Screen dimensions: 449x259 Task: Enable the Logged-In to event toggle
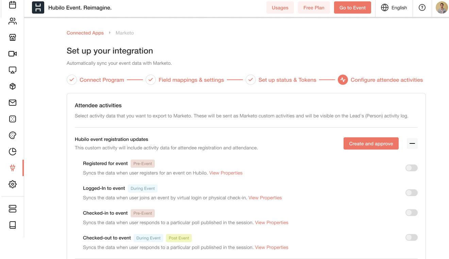411,193
